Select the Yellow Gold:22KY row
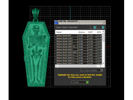Screen dimensions: 133x100 [79, 49]
